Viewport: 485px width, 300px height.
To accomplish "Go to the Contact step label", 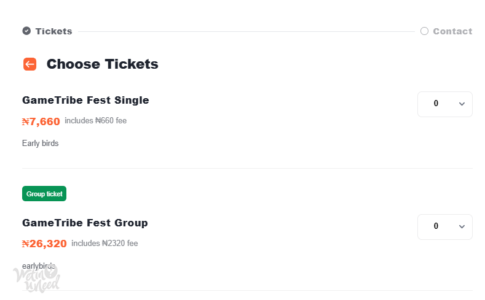I will pyautogui.click(x=452, y=31).
